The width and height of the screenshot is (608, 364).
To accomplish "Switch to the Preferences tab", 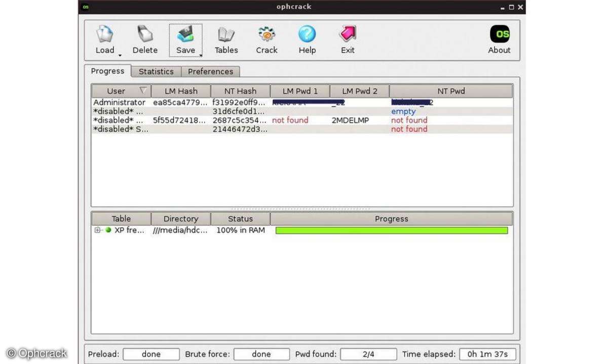I will [210, 71].
